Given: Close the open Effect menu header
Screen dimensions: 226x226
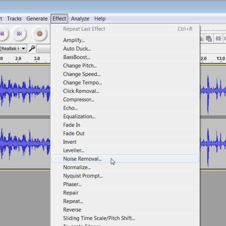Looking at the screenshot, I should (x=59, y=19).
